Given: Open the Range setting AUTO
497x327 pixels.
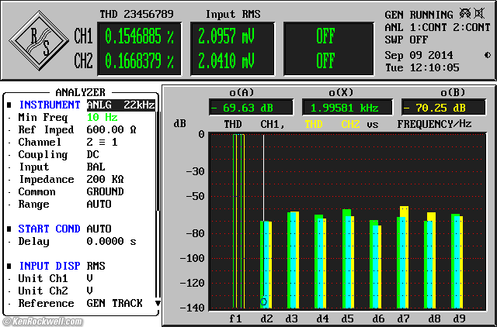Looking at the screenshot, I should pos(99,204).
